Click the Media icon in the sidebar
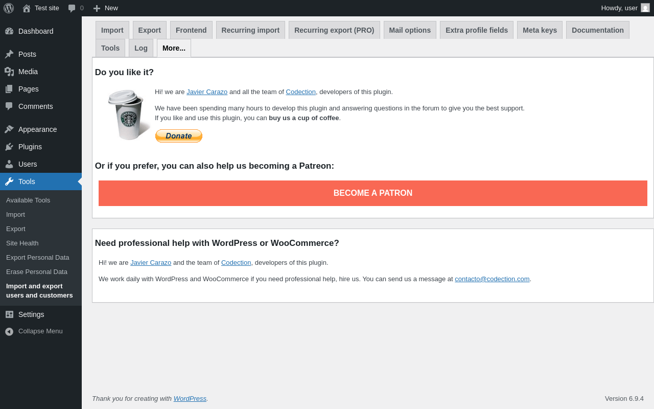 [9, 72]
